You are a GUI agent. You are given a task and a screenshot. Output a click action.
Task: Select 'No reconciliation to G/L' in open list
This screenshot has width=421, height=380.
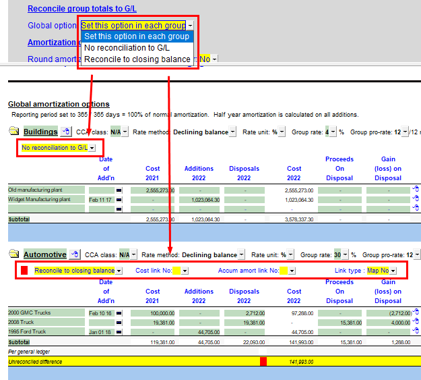click(127, 48)
